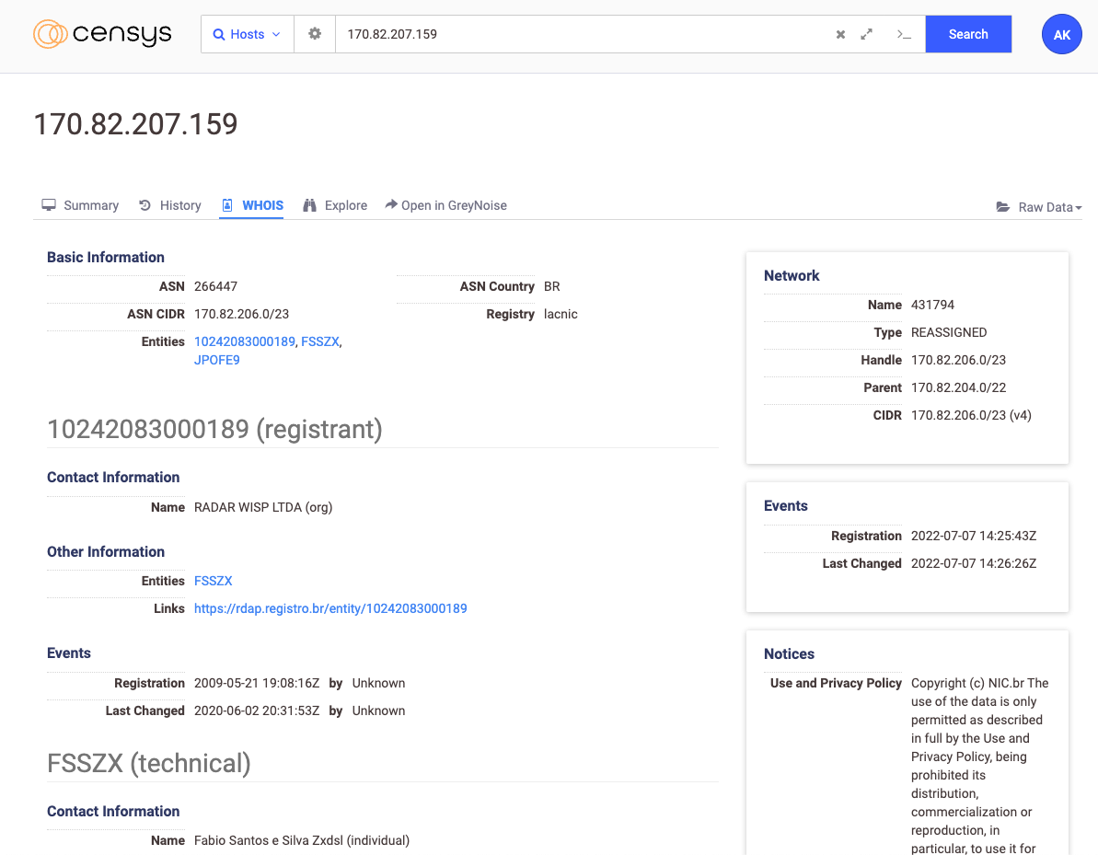Open the Explore tab
This screenshot has width=1098, height=855.
(335, 205)
